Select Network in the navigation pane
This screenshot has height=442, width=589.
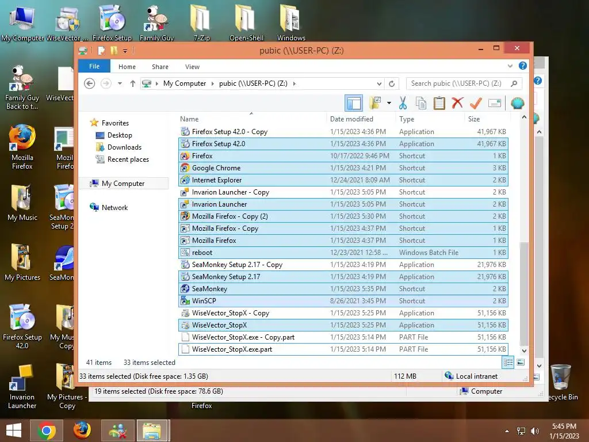click(x=114, y=207)
